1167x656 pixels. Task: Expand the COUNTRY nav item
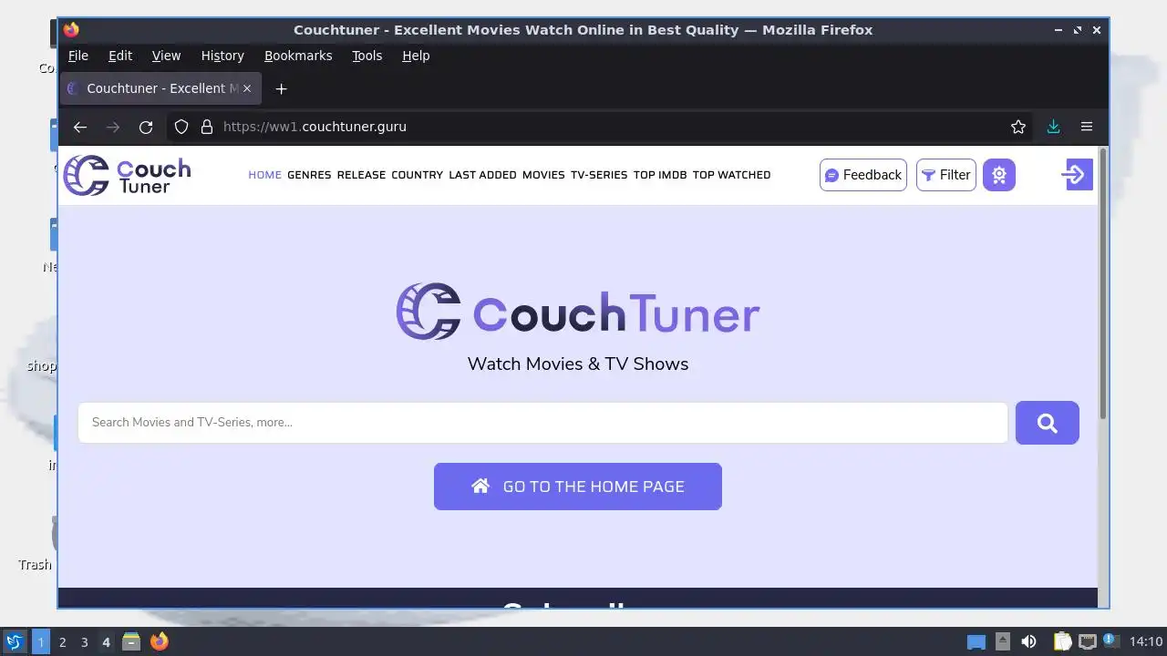417,175
